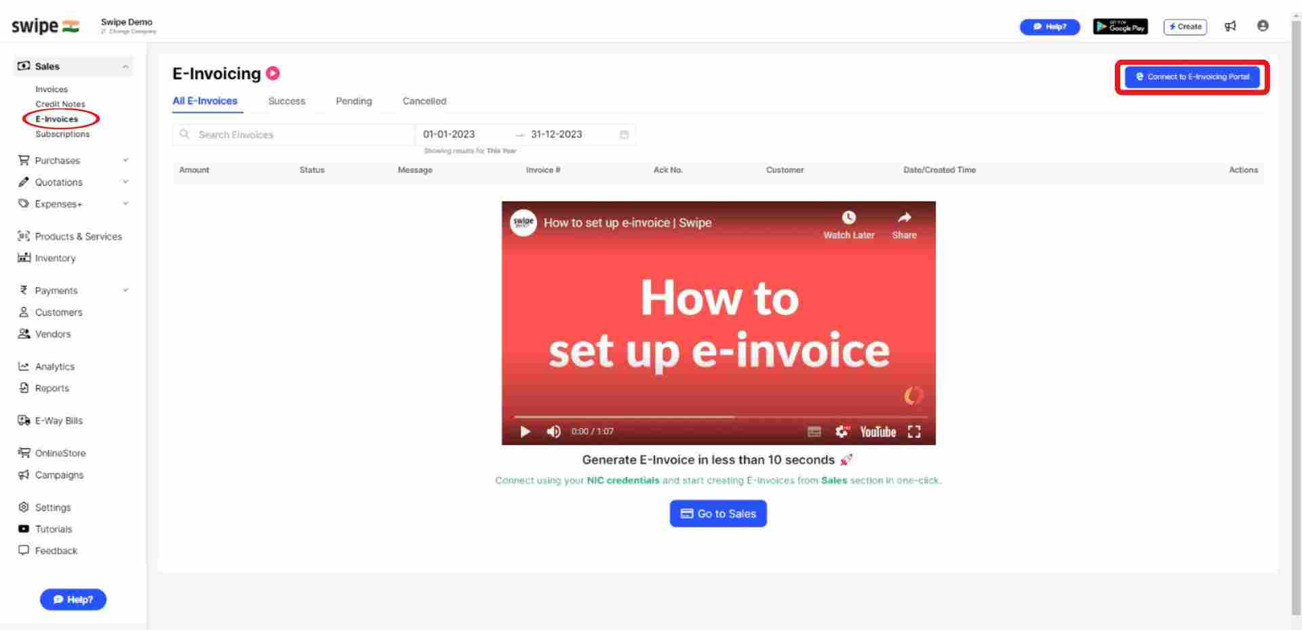Open Payments in the sidebar
Image resolution: width=1302 pixels, height=630 pixels.
coord(56,291)
